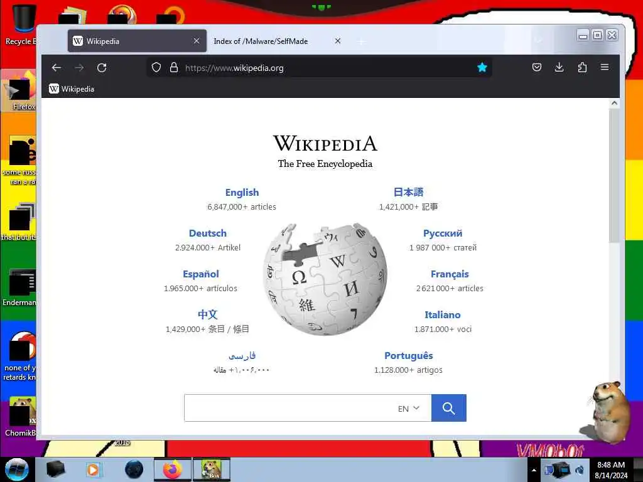Open the Español Wikipedia link
The height and width of the screenshot is (482, 643).
[x=201, y=274]
